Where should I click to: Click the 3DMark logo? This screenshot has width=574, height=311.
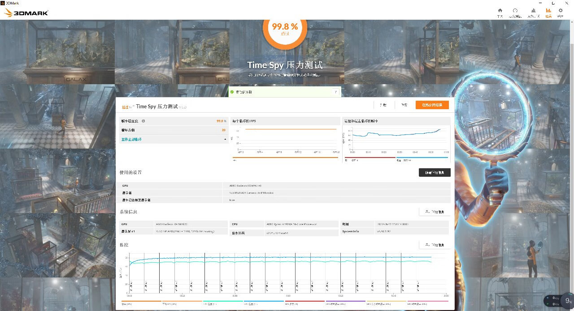pyautogui.click(x=26, y=13)
